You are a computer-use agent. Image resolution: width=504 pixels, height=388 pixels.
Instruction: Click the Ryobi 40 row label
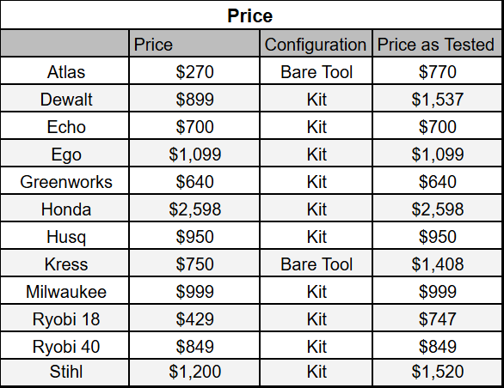(x=65, y=346)
